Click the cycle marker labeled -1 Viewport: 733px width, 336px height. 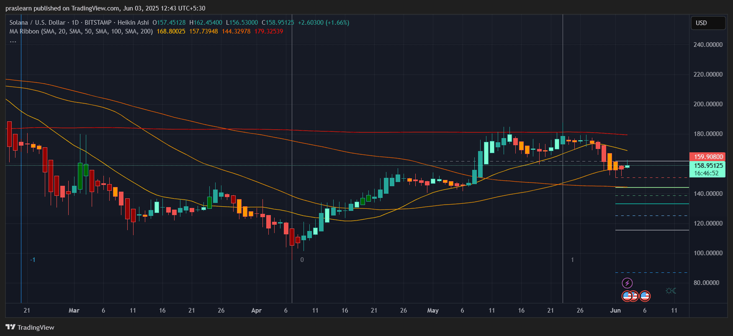(x=33, y=260)
